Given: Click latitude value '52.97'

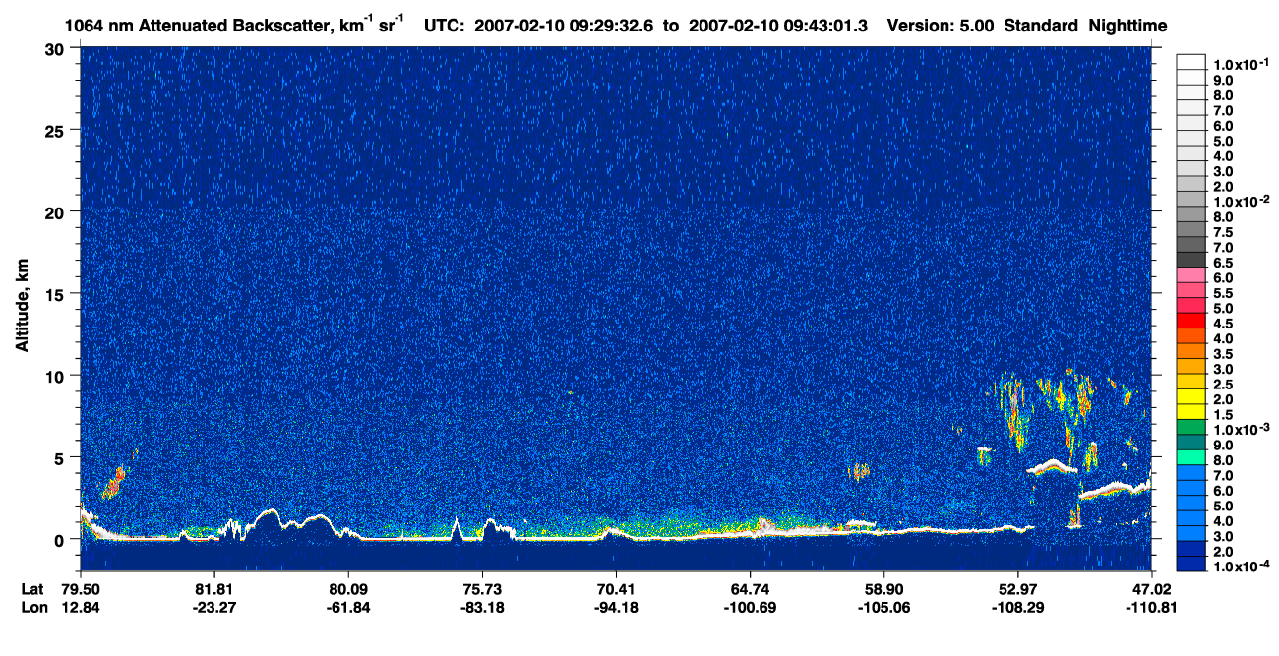Looking at the screenshot, I should click(x=1017, y=588).
